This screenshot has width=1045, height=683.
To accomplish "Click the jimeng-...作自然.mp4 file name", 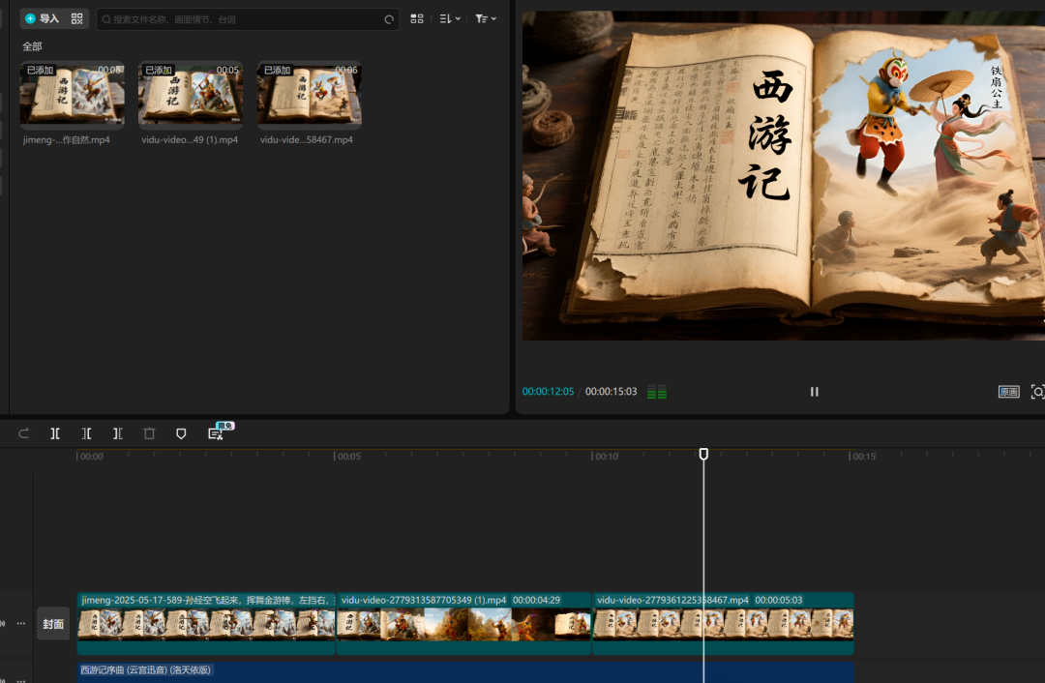I will (66, 140).
